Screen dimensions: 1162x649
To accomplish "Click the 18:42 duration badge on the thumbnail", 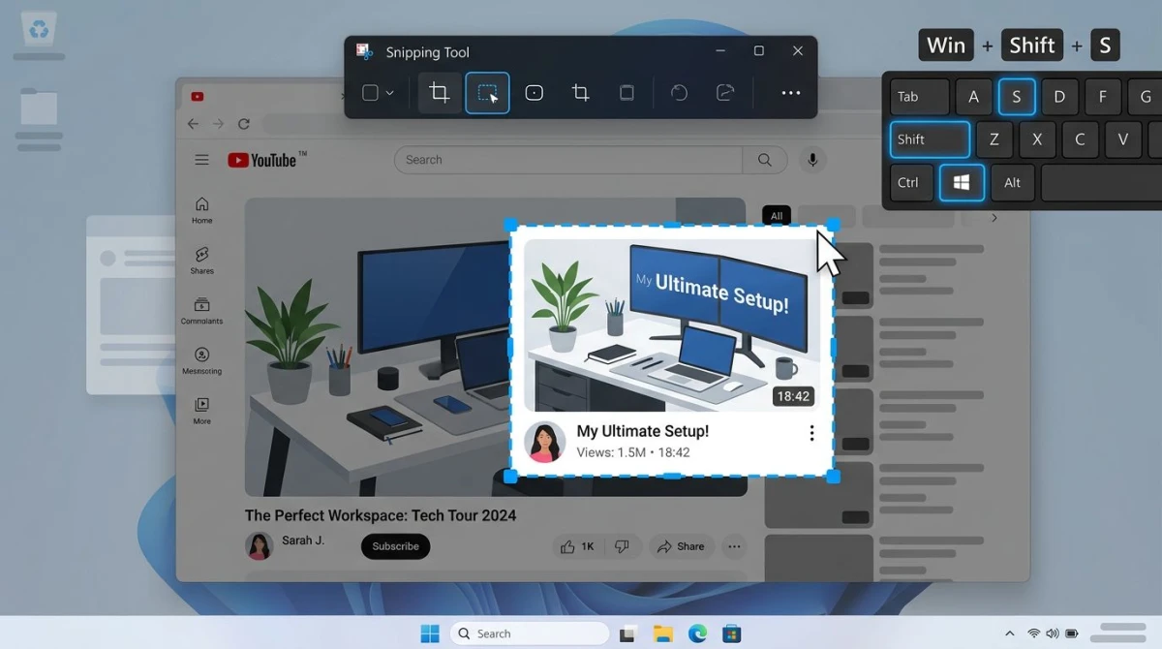I will click(x=793, y=396).
